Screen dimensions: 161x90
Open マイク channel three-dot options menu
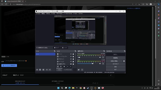tap(103, 63)
